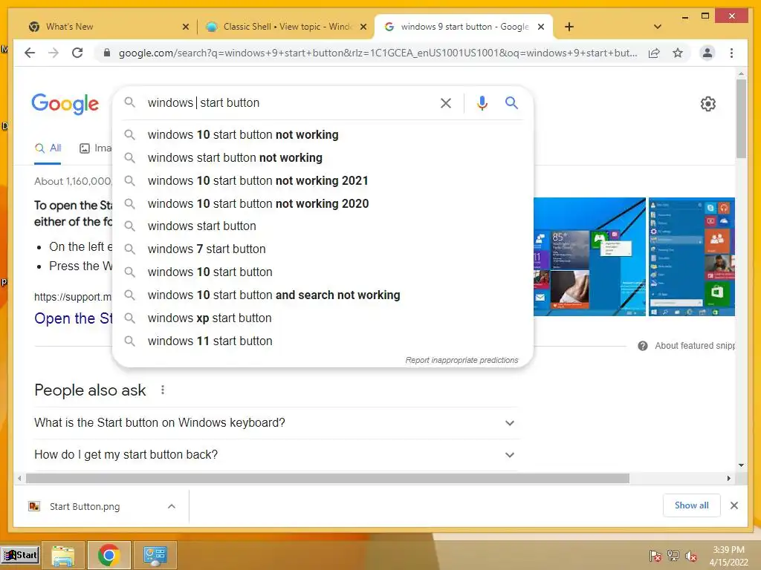
Task: Reload the current page
Action: click(x=77, y=53)
